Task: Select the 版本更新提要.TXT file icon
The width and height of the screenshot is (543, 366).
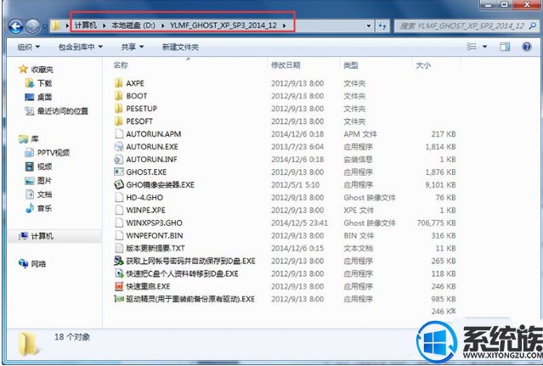Action: [119, 248]
